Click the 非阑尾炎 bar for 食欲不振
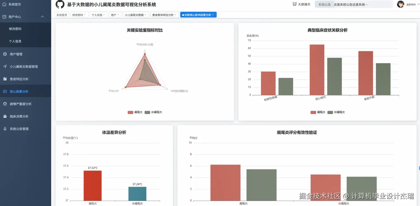Screen dimensions: 420x206 (x=383, y=79)
